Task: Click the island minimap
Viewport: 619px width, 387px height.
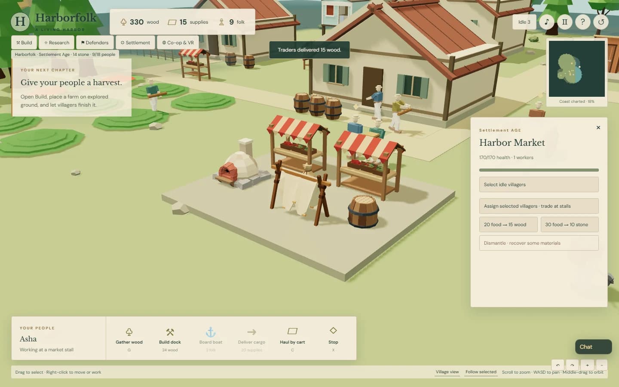Action: (x=576, y=69)
